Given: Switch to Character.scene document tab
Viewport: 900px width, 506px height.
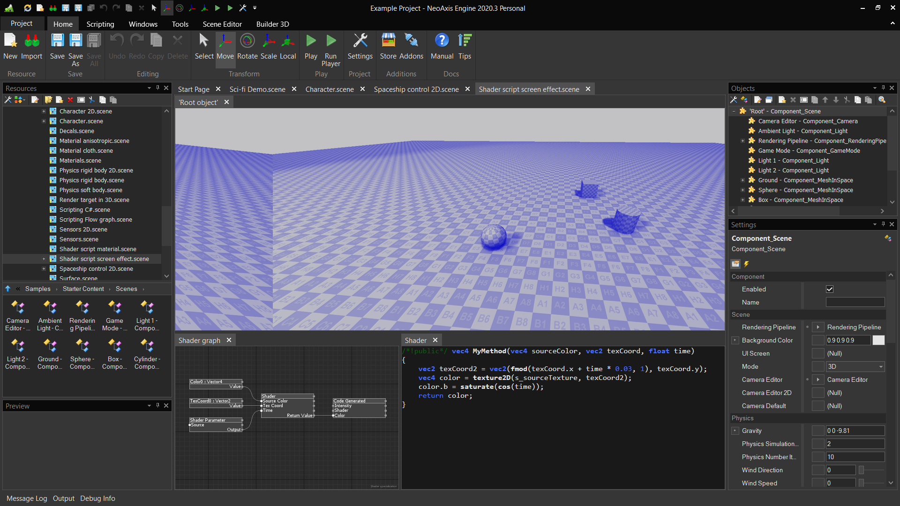Looking at the screenshot, I should point(329,89).
